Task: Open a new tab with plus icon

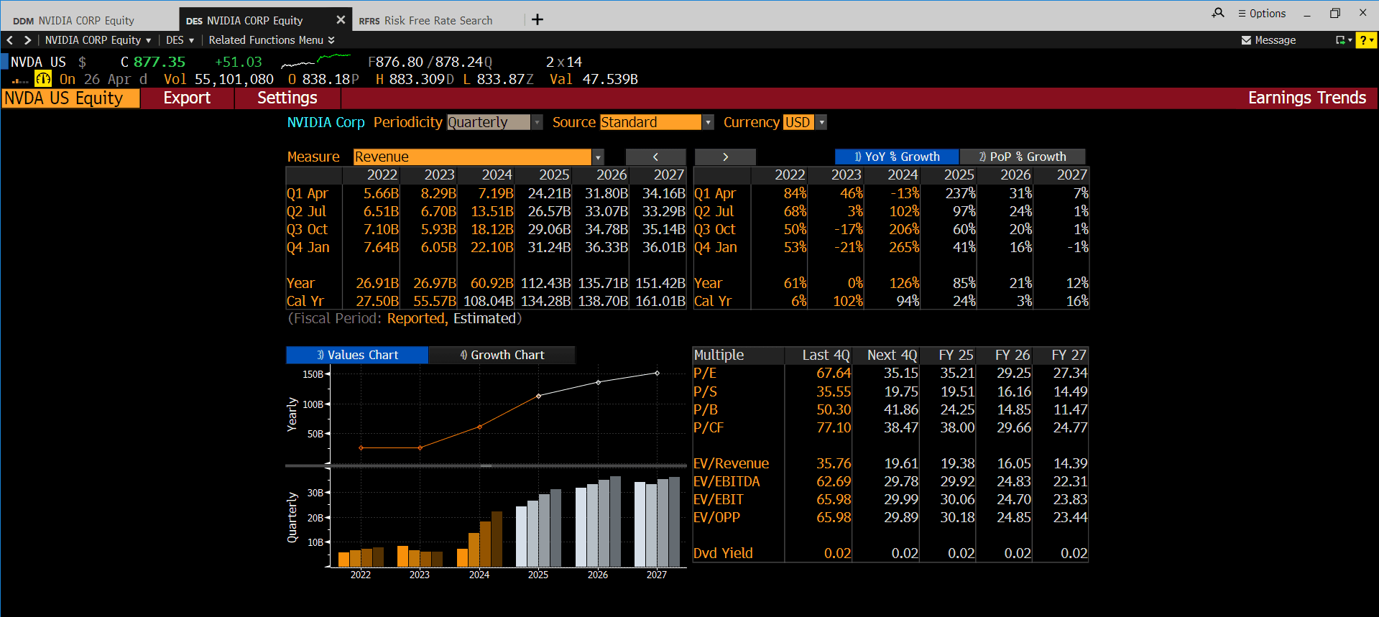Action: pos(538,20)
